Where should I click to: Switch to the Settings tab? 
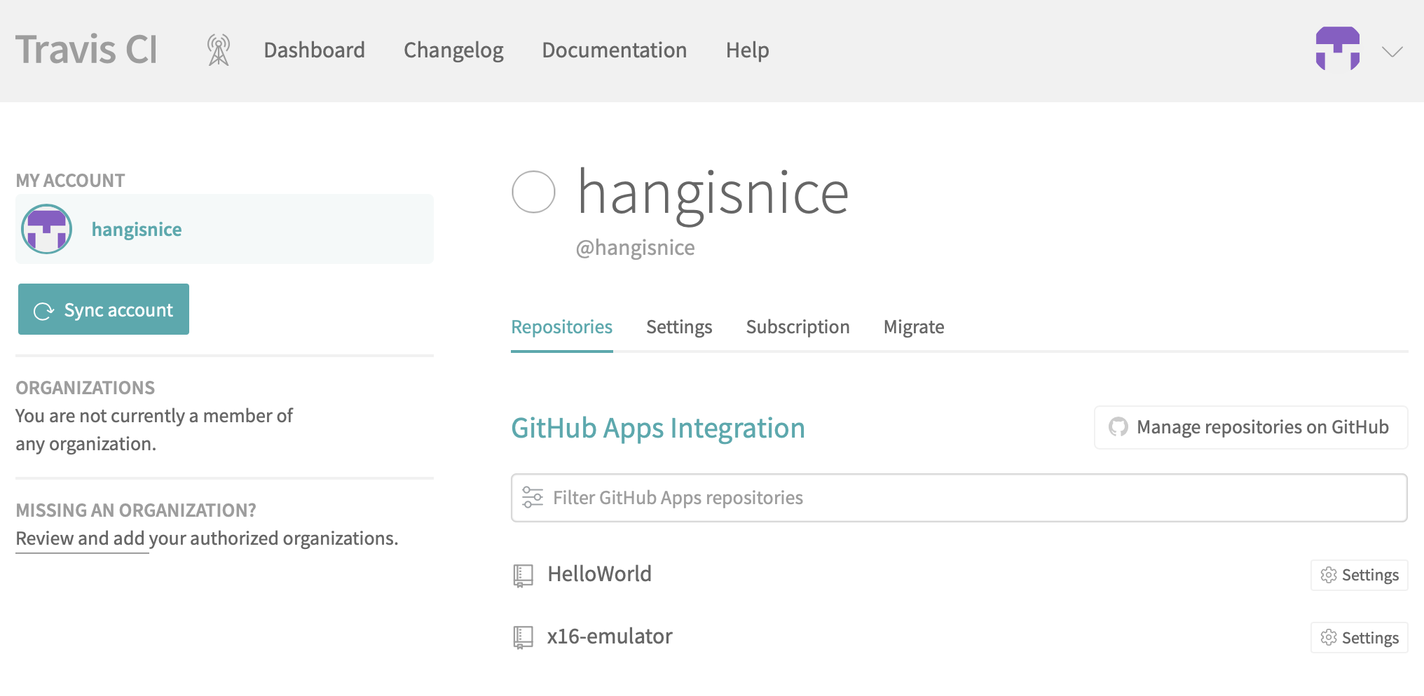pos(678,327)
